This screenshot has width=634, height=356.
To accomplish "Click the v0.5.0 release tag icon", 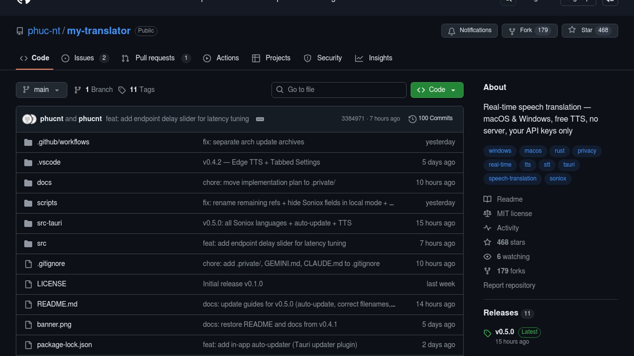I will 487,333.
